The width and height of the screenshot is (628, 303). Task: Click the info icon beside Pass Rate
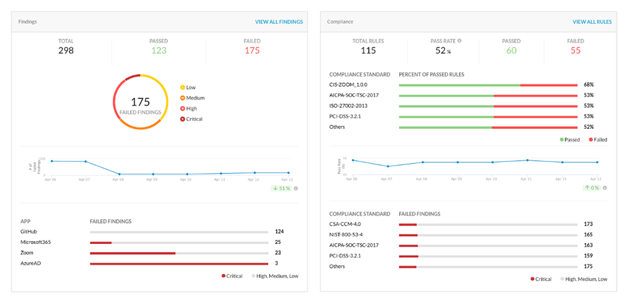[460, 41]
